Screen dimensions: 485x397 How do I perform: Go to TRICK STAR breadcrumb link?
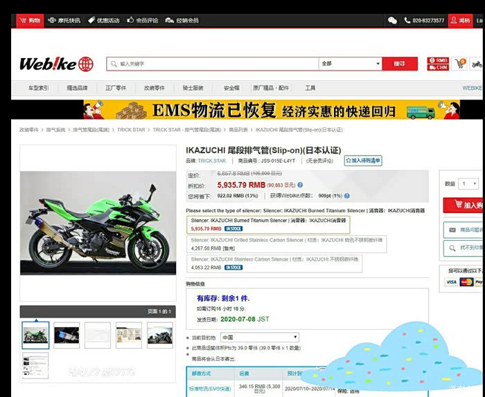point(131,130)
